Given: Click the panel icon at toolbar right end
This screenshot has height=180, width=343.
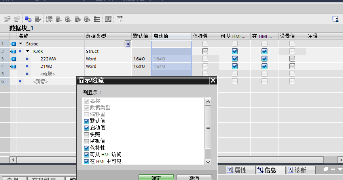Looking at the screenshot, I should (335, 19).
